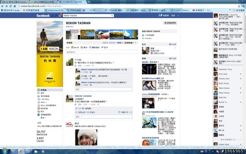The height and width of the screenshot is (154, 246).
Task: Open chat with Athena Chen
Action: [224, 79]
